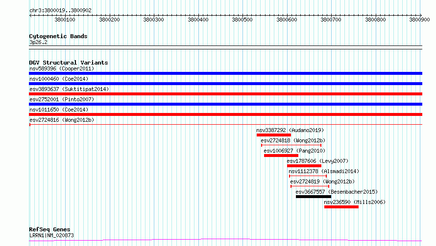Click ruler position 3800700
The height and width of the screenshot is (246, 436).
331,20
